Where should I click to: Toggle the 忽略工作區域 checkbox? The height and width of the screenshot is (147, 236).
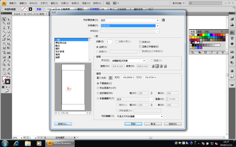[x=140, y=47]
